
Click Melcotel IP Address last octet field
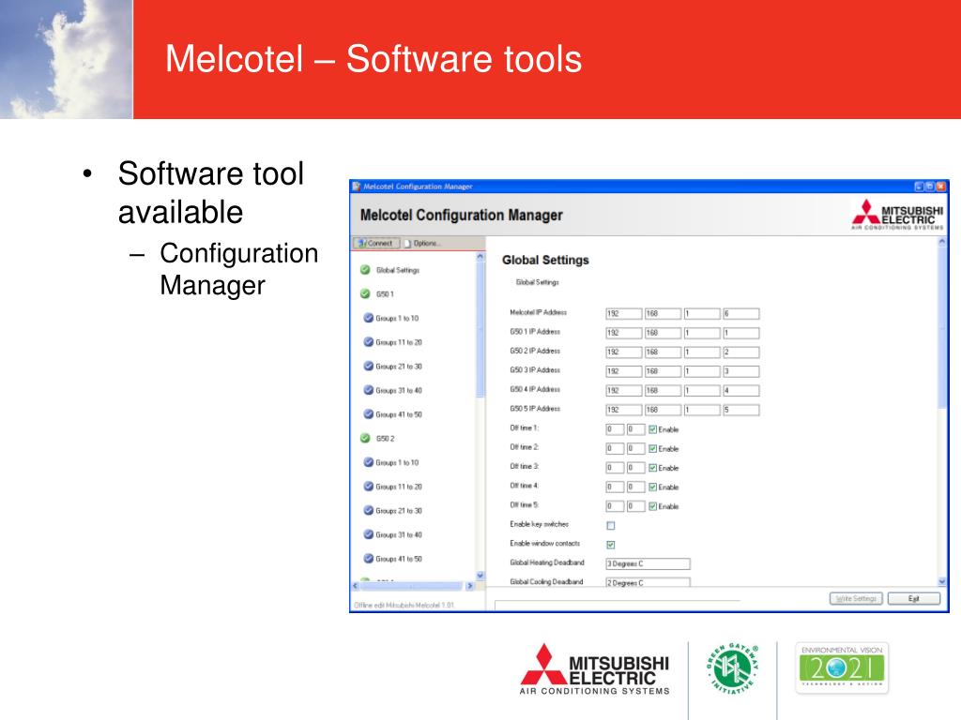(x=741, y=313)
